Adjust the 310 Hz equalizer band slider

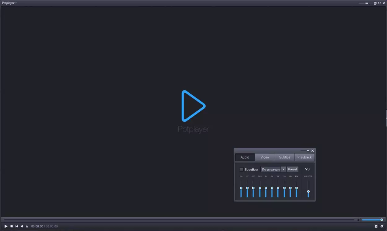(253, 188)
